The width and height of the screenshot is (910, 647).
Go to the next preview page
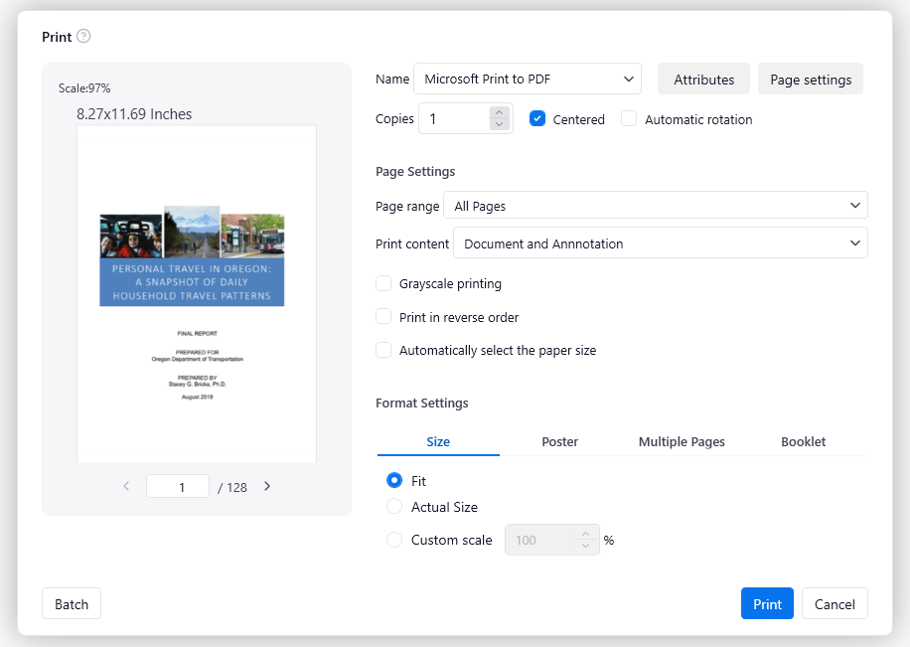(x=267, y=487)
